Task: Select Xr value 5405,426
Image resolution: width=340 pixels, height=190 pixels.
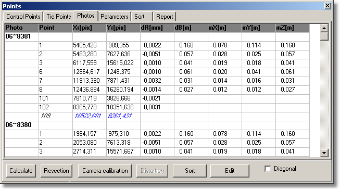Action: (x=85, y=45)
